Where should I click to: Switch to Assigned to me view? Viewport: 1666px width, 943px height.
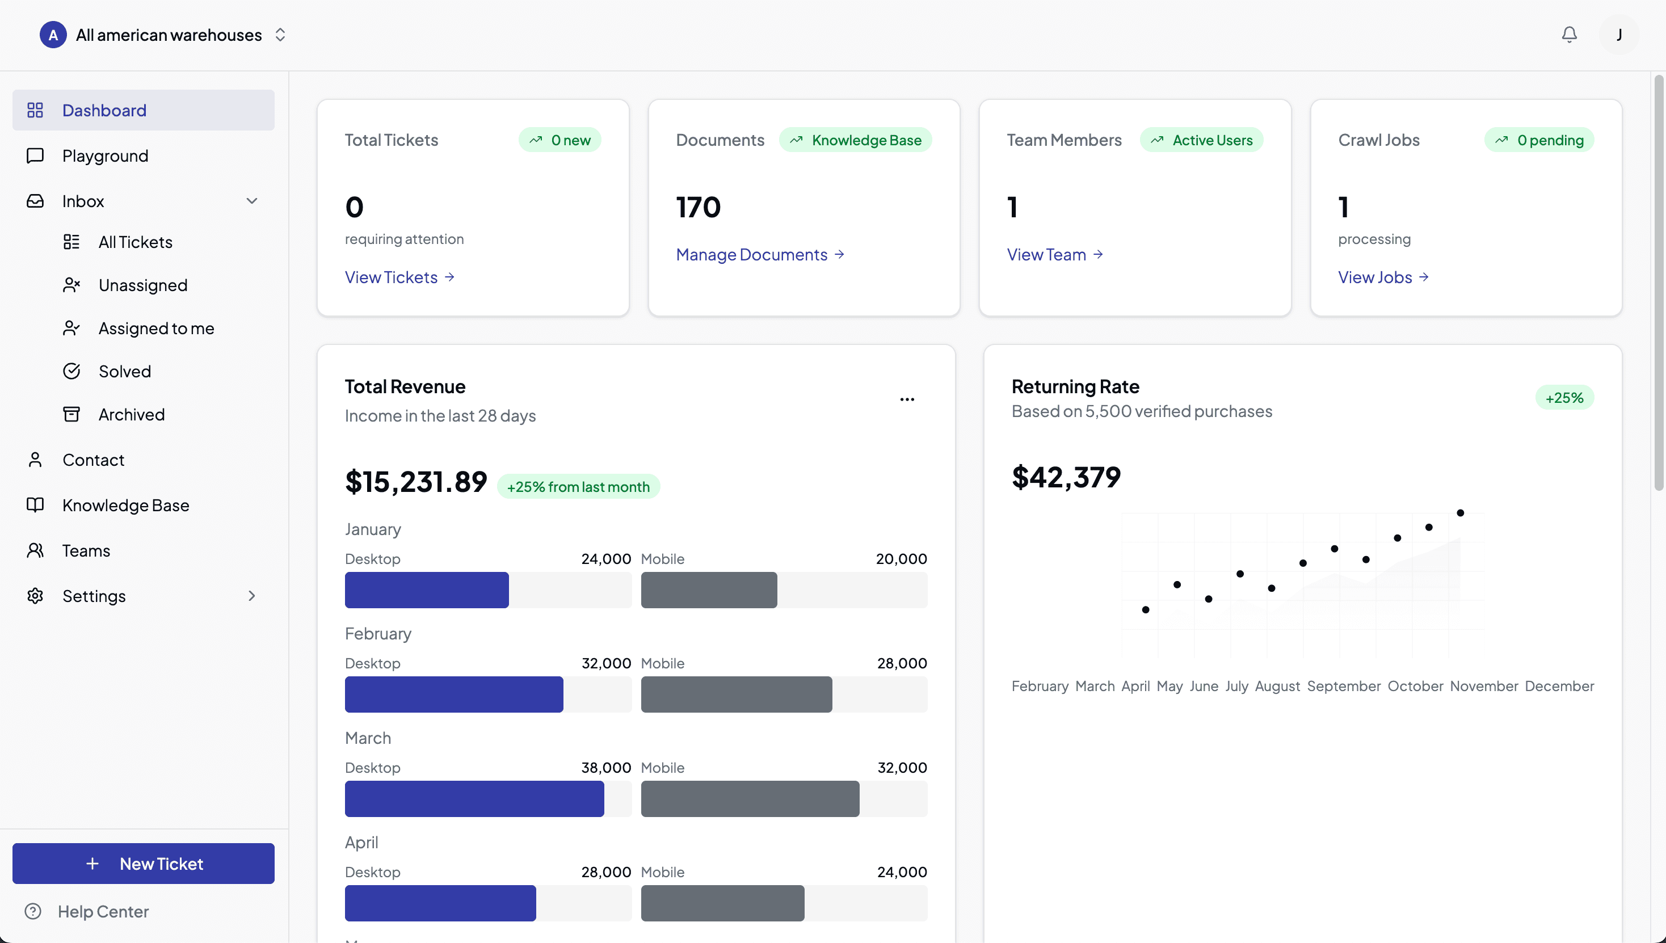coord(156,328)
